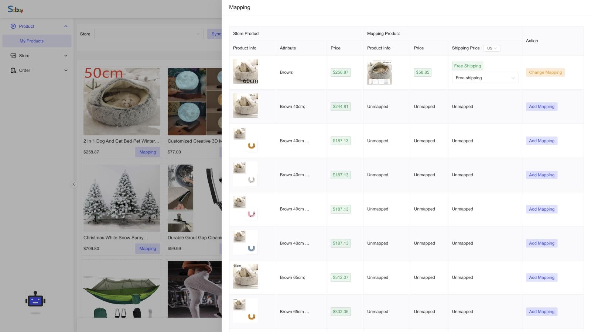Image resolution: width=591 pixels, height=332 pixels.
Task: Click the Order icon in sidebar
Action: [13, 70]
